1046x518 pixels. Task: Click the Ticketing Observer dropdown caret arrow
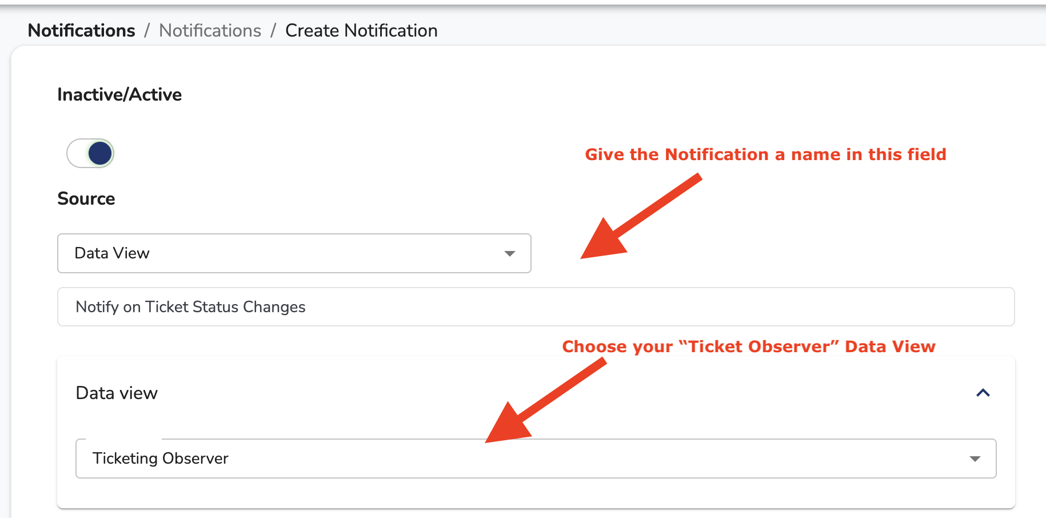click(x=975, y=459)
